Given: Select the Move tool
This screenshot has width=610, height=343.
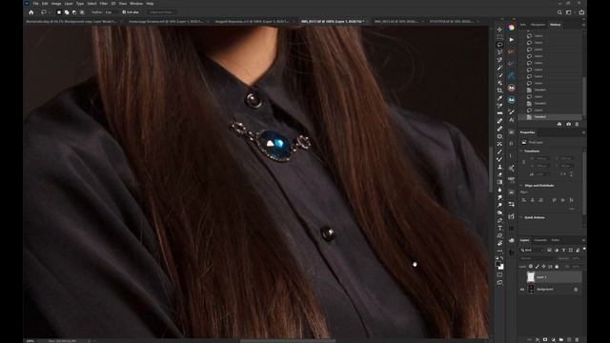Looking at the screenshot, I should 499,30.
